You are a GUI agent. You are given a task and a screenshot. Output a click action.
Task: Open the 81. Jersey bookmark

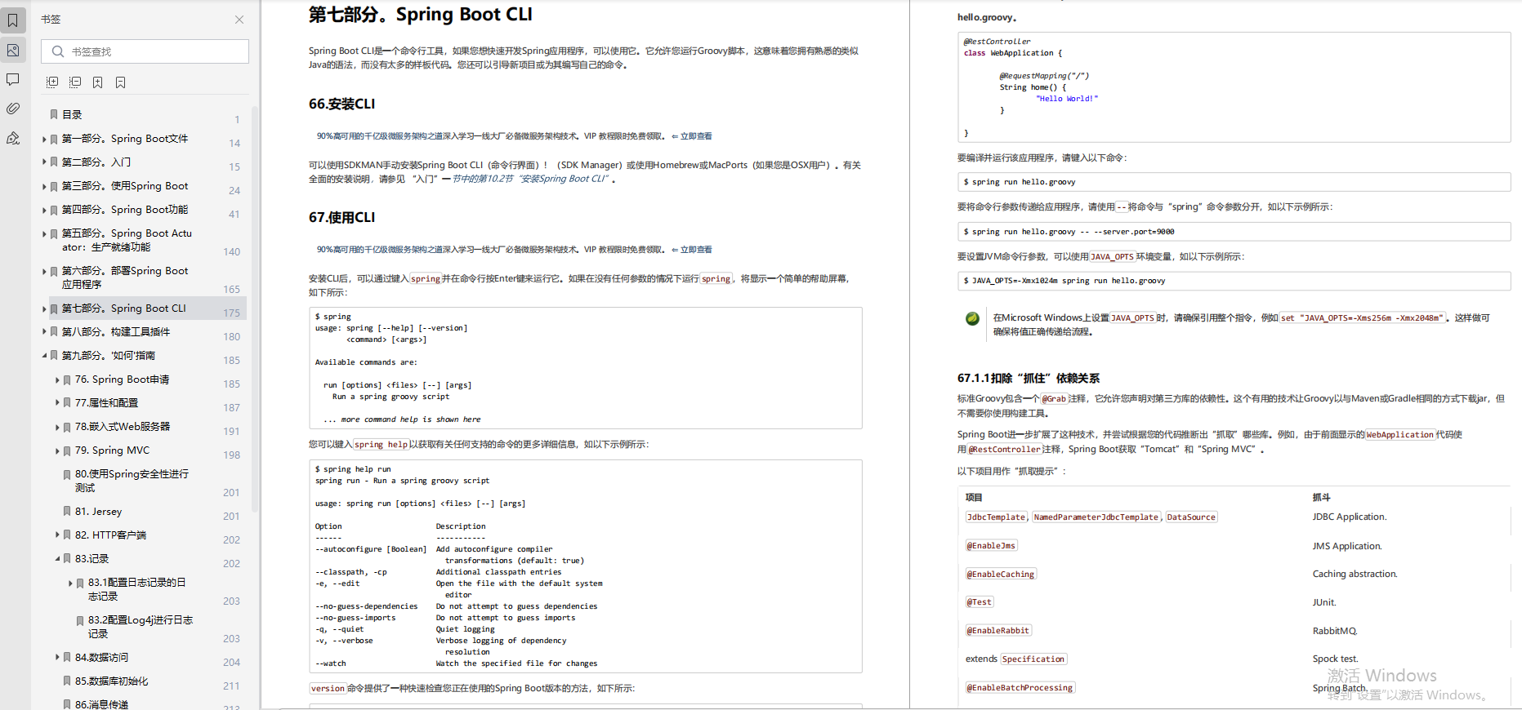tap(99, 512)
